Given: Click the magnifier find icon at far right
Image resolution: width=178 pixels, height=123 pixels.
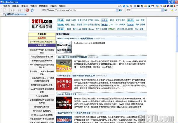Looking at the screenshot, I should point(176,10).
